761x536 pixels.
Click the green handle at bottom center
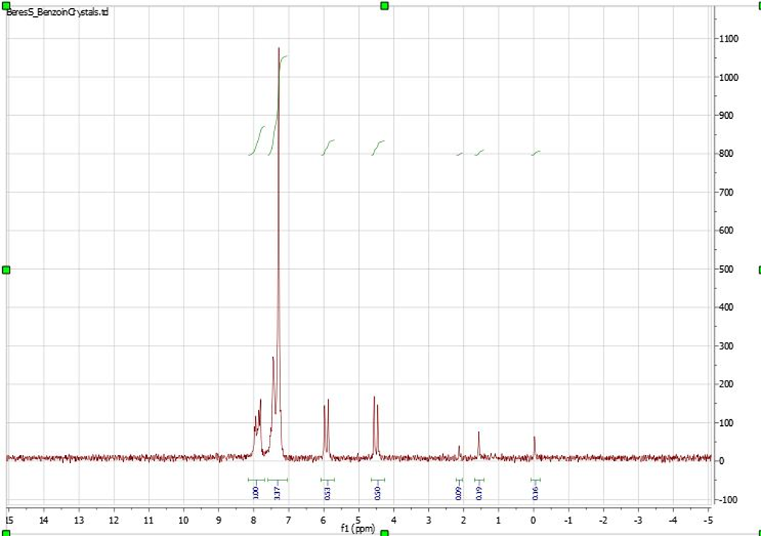point(384,532)
